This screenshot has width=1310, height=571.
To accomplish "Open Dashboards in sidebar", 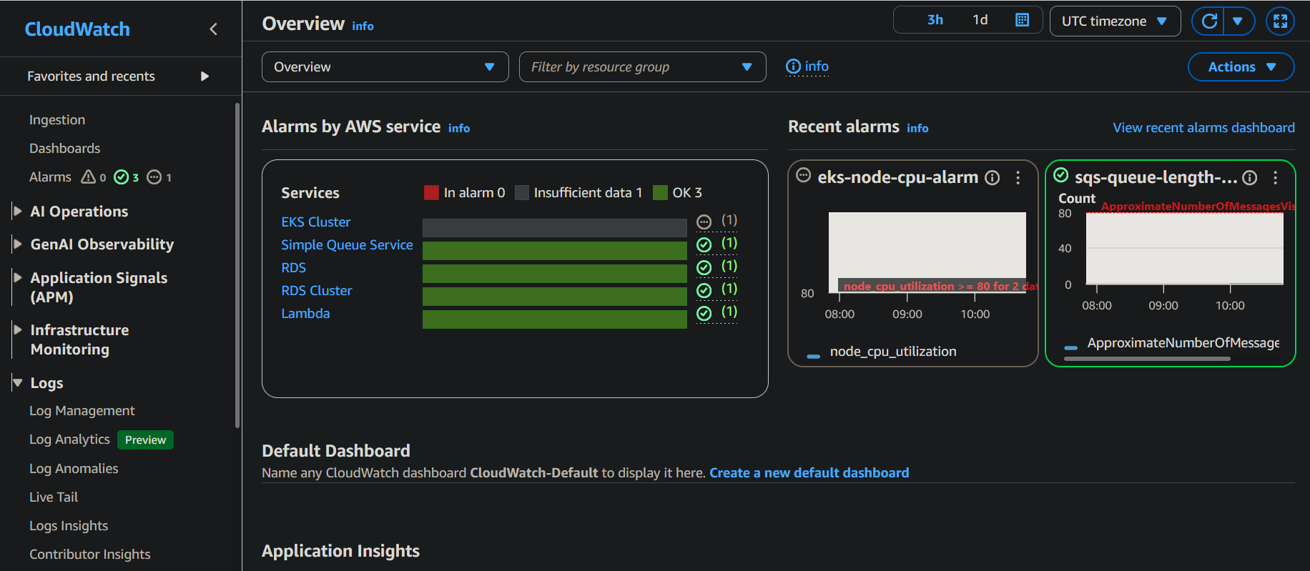I will tap(64, 148).
